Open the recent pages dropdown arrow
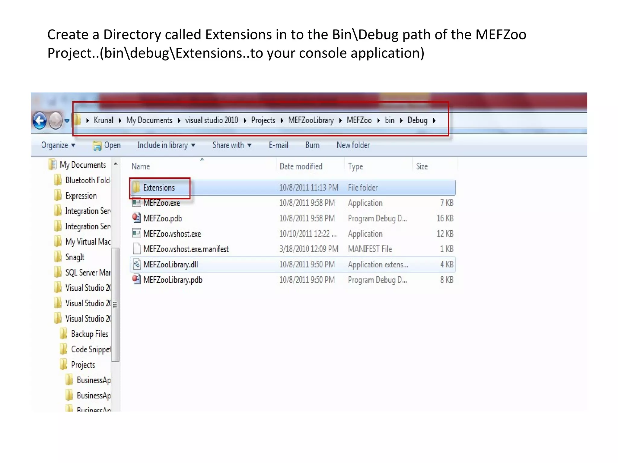Image resolution: width=618 pixels, height=463 pixels. pyautogui.click(x=67, y=121)
